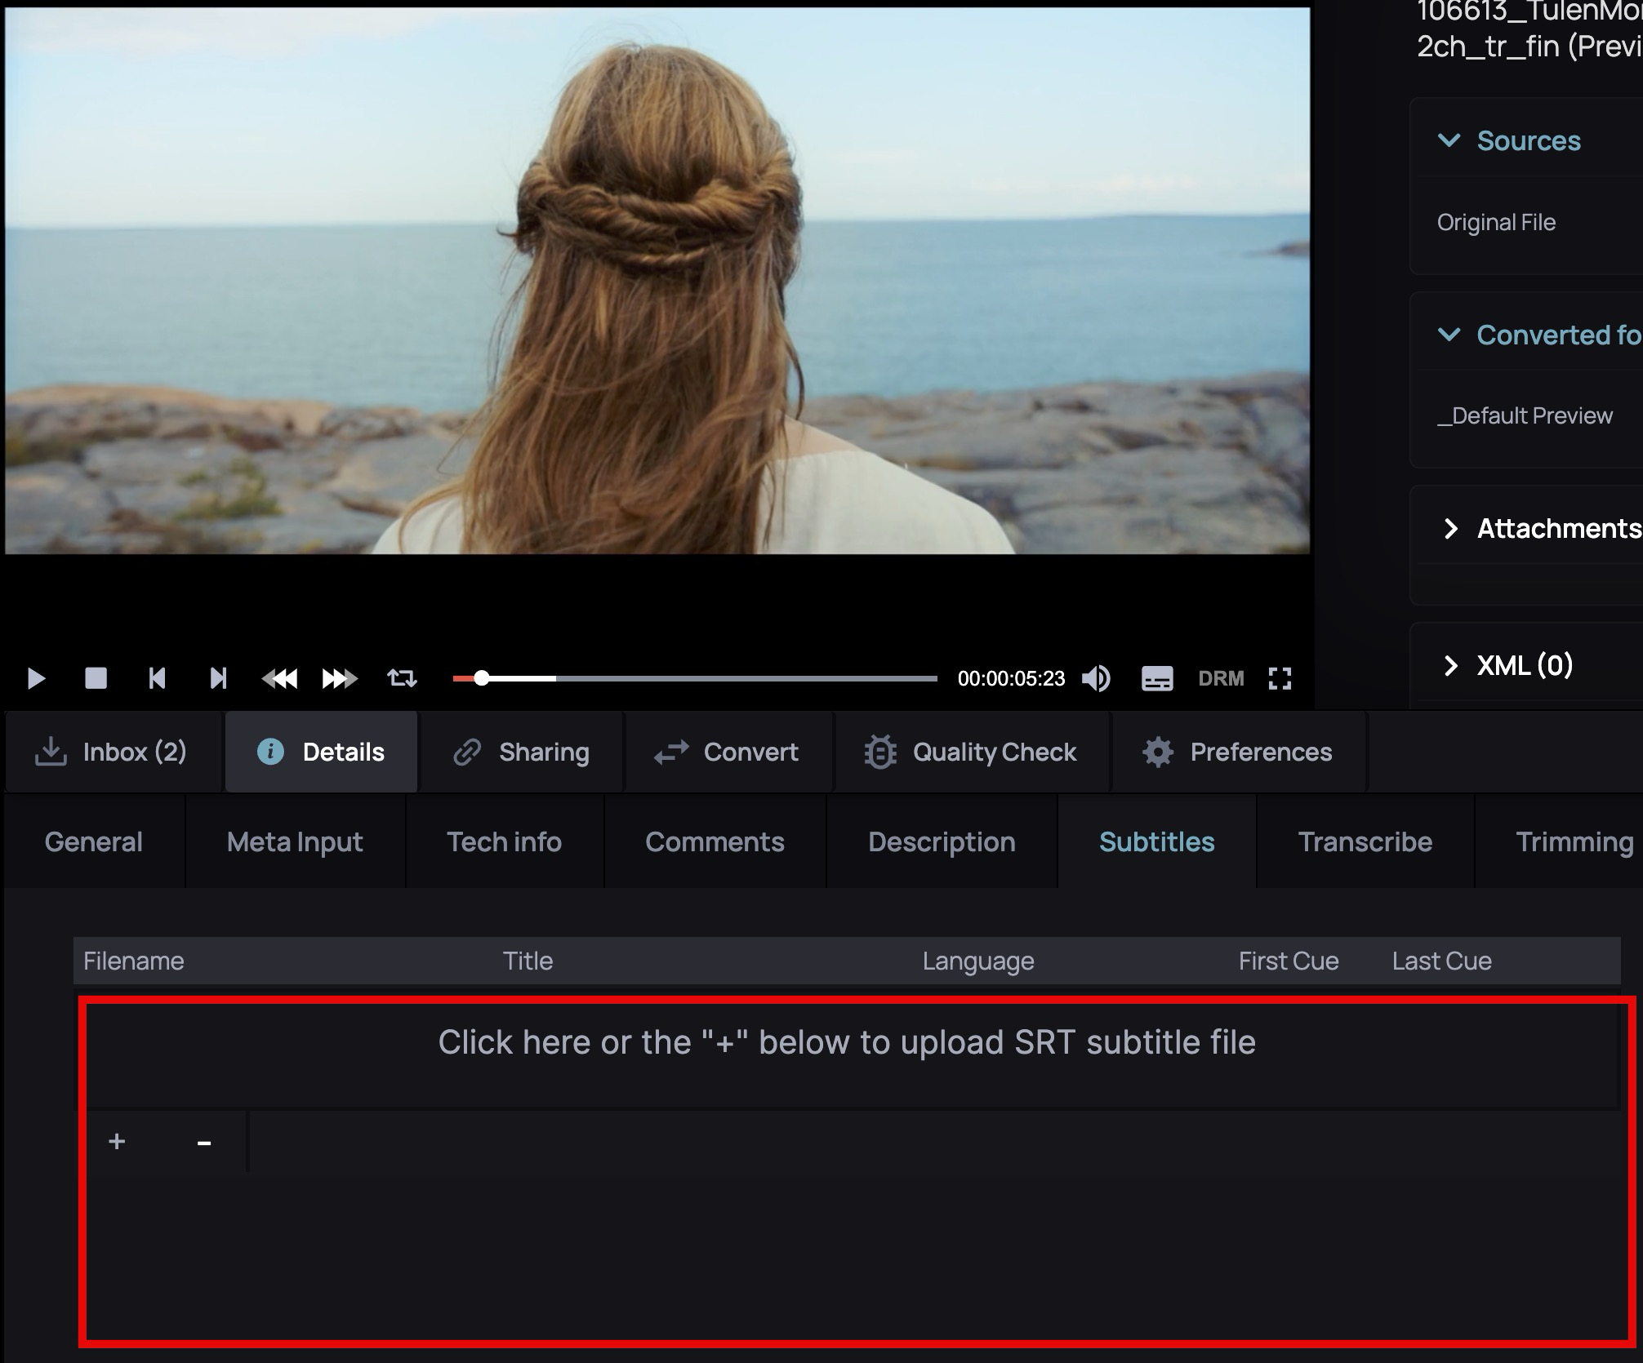
Task: Toggle DRM in the player bar
Action: 1221,678
